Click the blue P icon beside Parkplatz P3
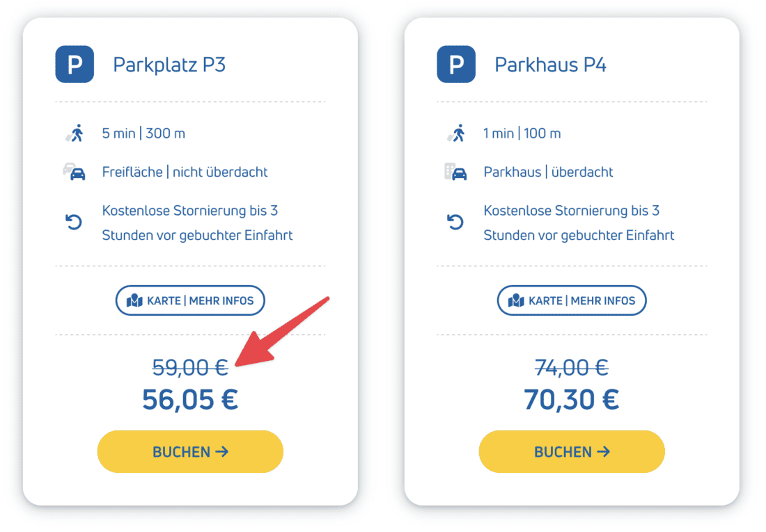This screenshot has height=532, width=766. (x=75, y=65)
